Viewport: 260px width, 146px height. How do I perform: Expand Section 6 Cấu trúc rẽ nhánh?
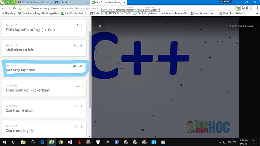point(44,108)
